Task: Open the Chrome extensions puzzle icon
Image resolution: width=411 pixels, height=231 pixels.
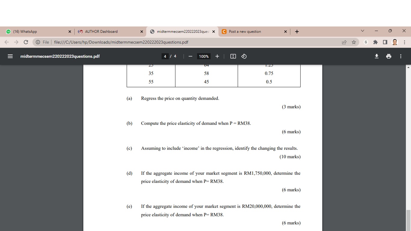Action: click(x=375, y=42)
